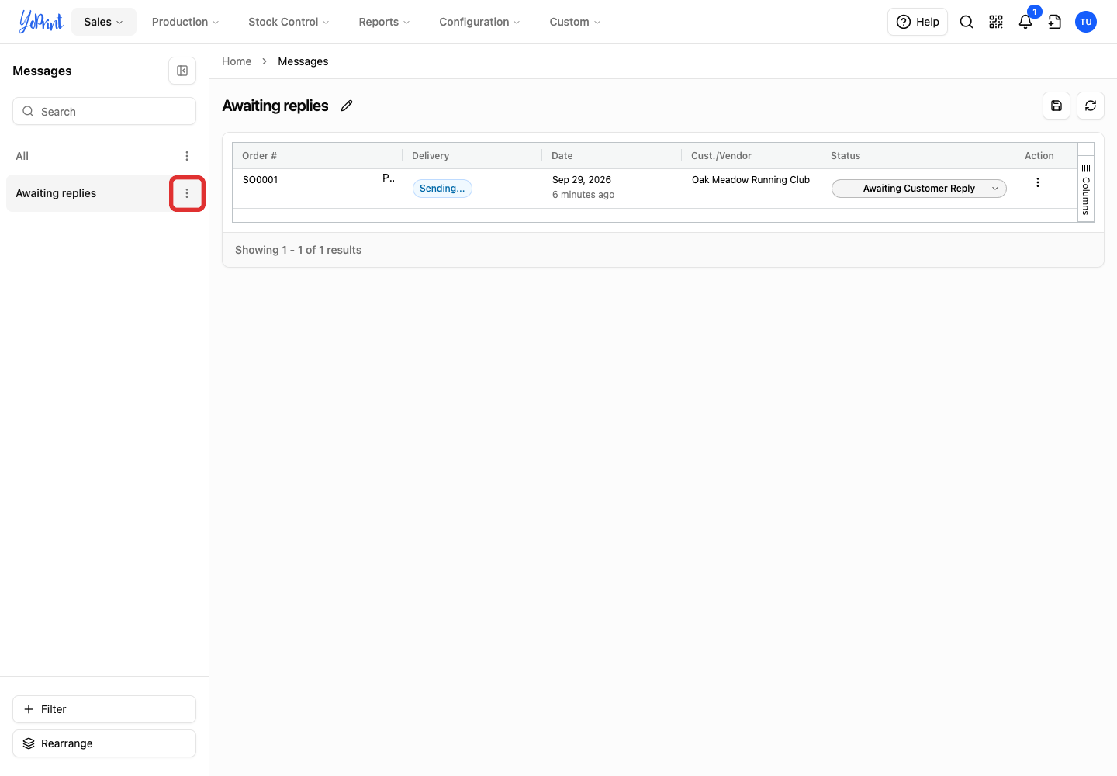Click the Showing 1 - 1 results text
Screen dimensions: 1117x776
tap(299, 250)
